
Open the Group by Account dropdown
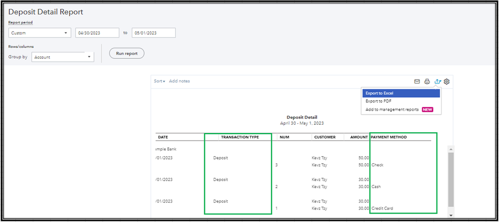[x=63, y=57]
